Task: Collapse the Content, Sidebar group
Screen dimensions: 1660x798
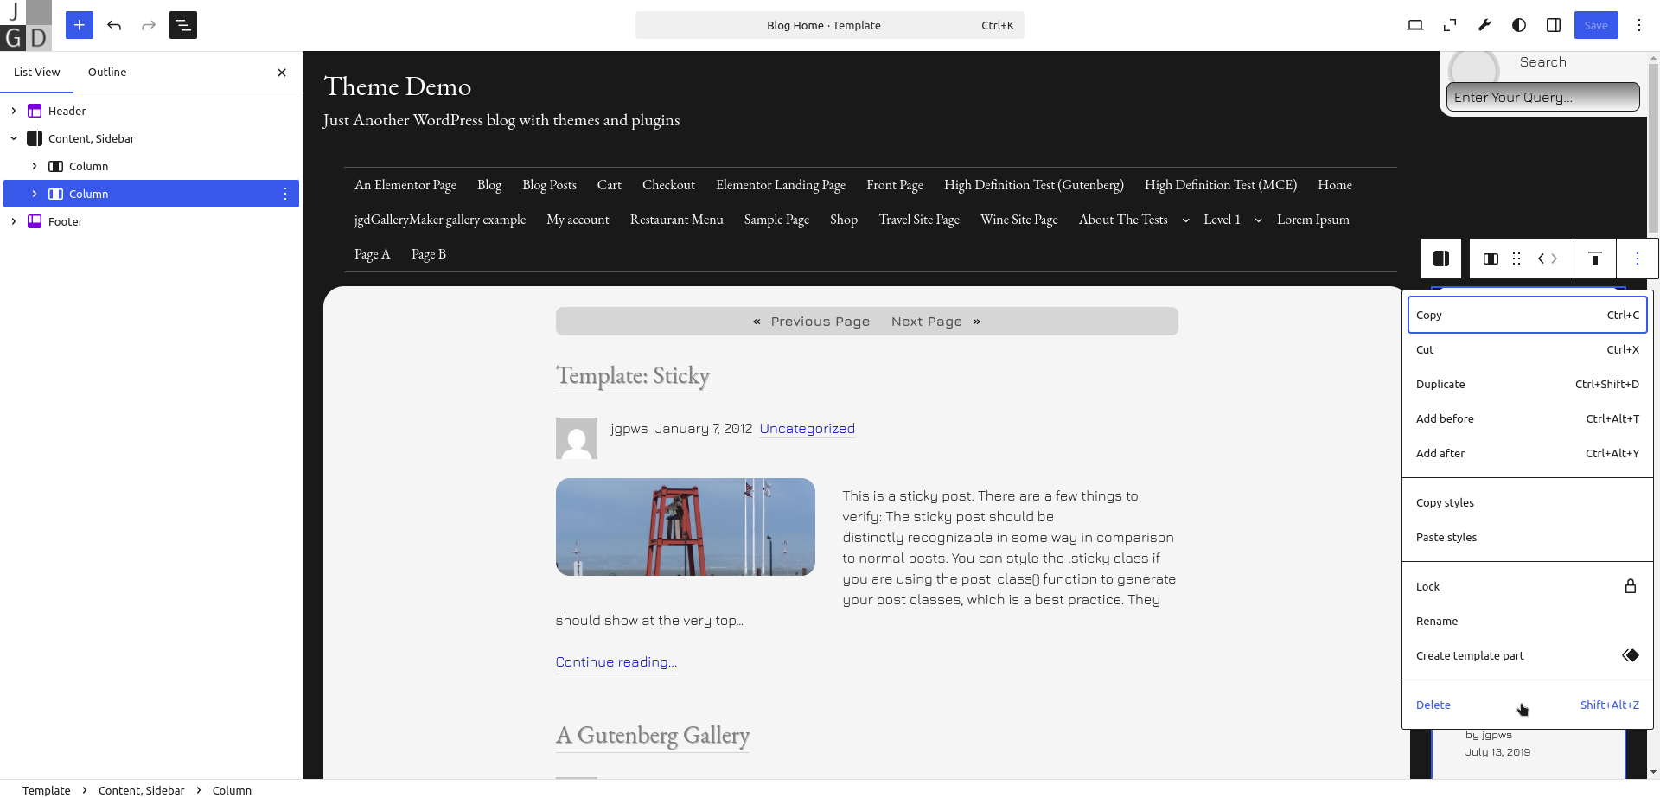Action: pos(14,138)
